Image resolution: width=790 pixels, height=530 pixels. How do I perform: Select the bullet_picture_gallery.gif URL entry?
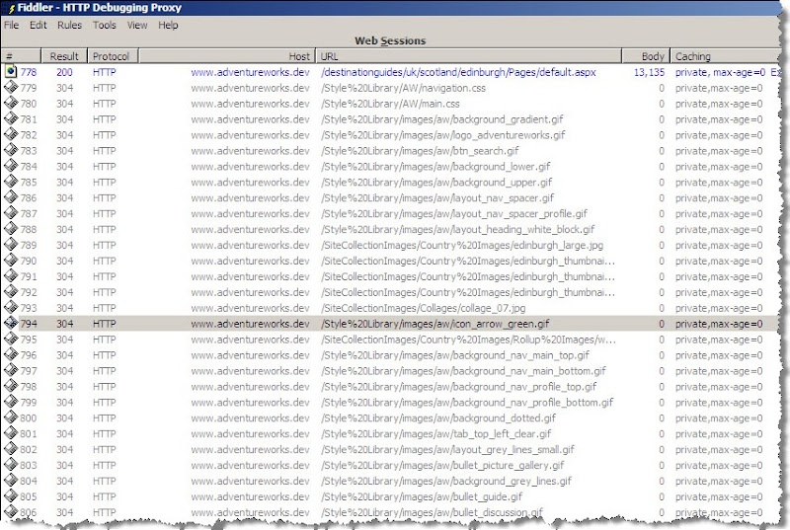pos(442,465)
